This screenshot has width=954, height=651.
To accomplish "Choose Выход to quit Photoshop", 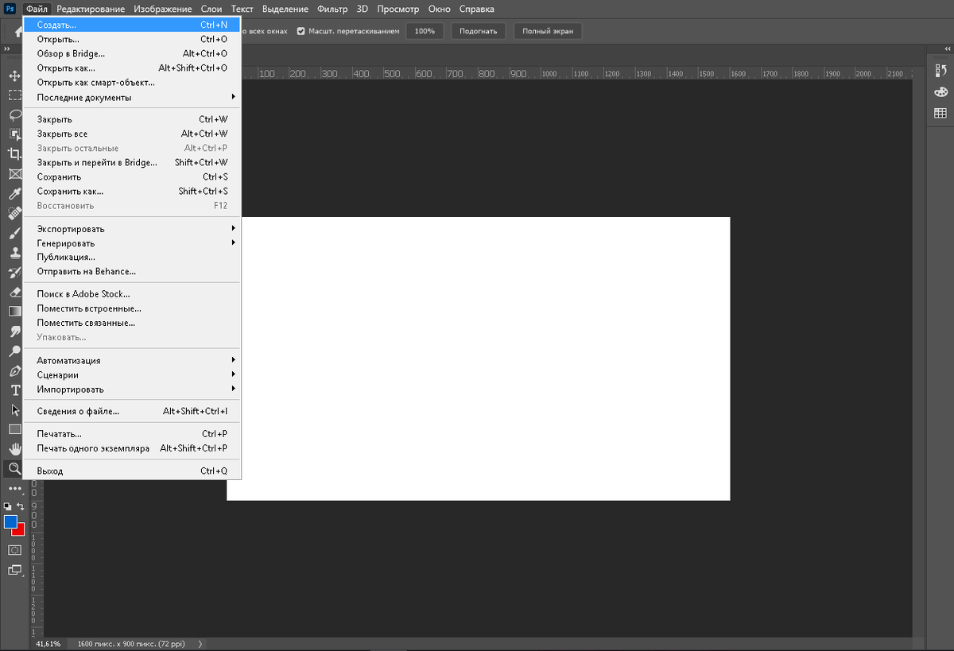I will pos(131,471).
